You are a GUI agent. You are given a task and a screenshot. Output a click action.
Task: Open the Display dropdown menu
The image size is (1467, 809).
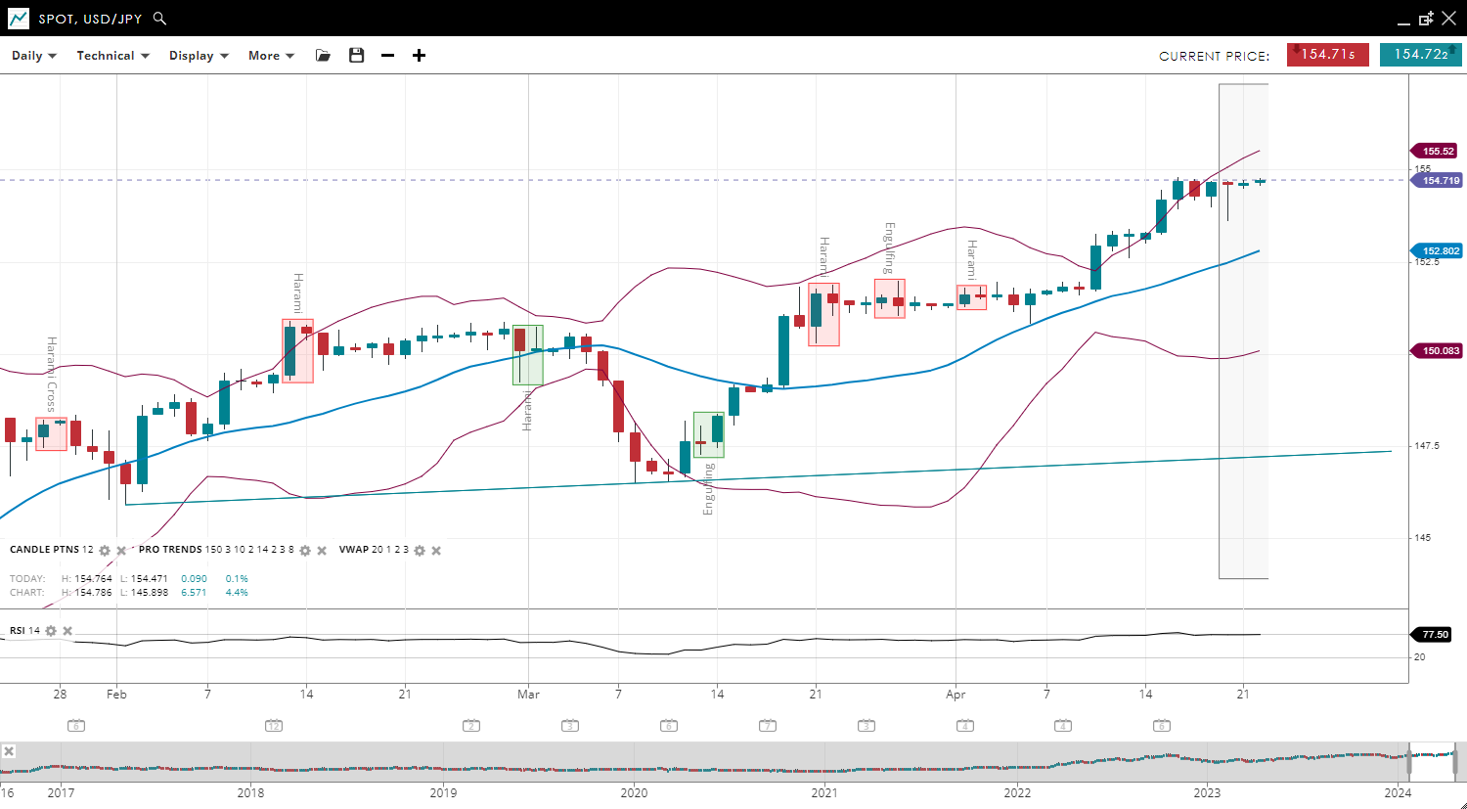[199, 56]
